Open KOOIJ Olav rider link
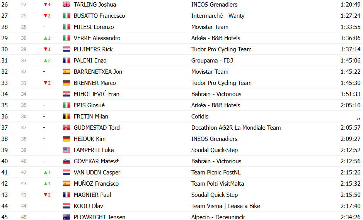 pos(88,206)
